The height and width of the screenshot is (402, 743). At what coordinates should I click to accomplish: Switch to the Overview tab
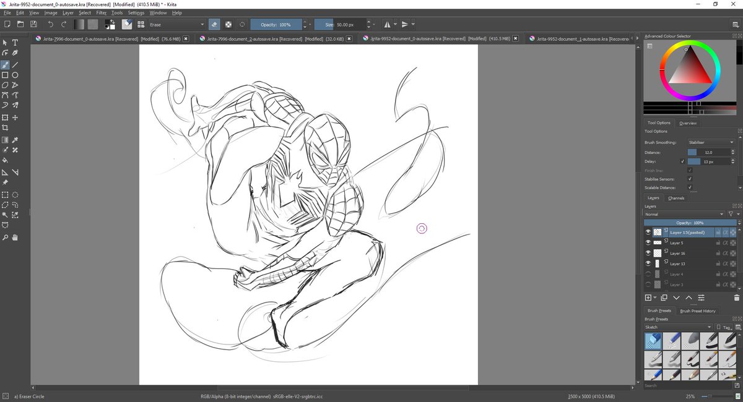(688, 123)
